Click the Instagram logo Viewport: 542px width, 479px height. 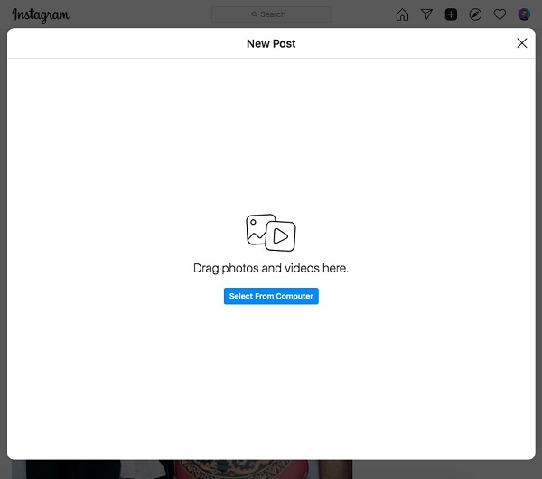tap(40, 15)
